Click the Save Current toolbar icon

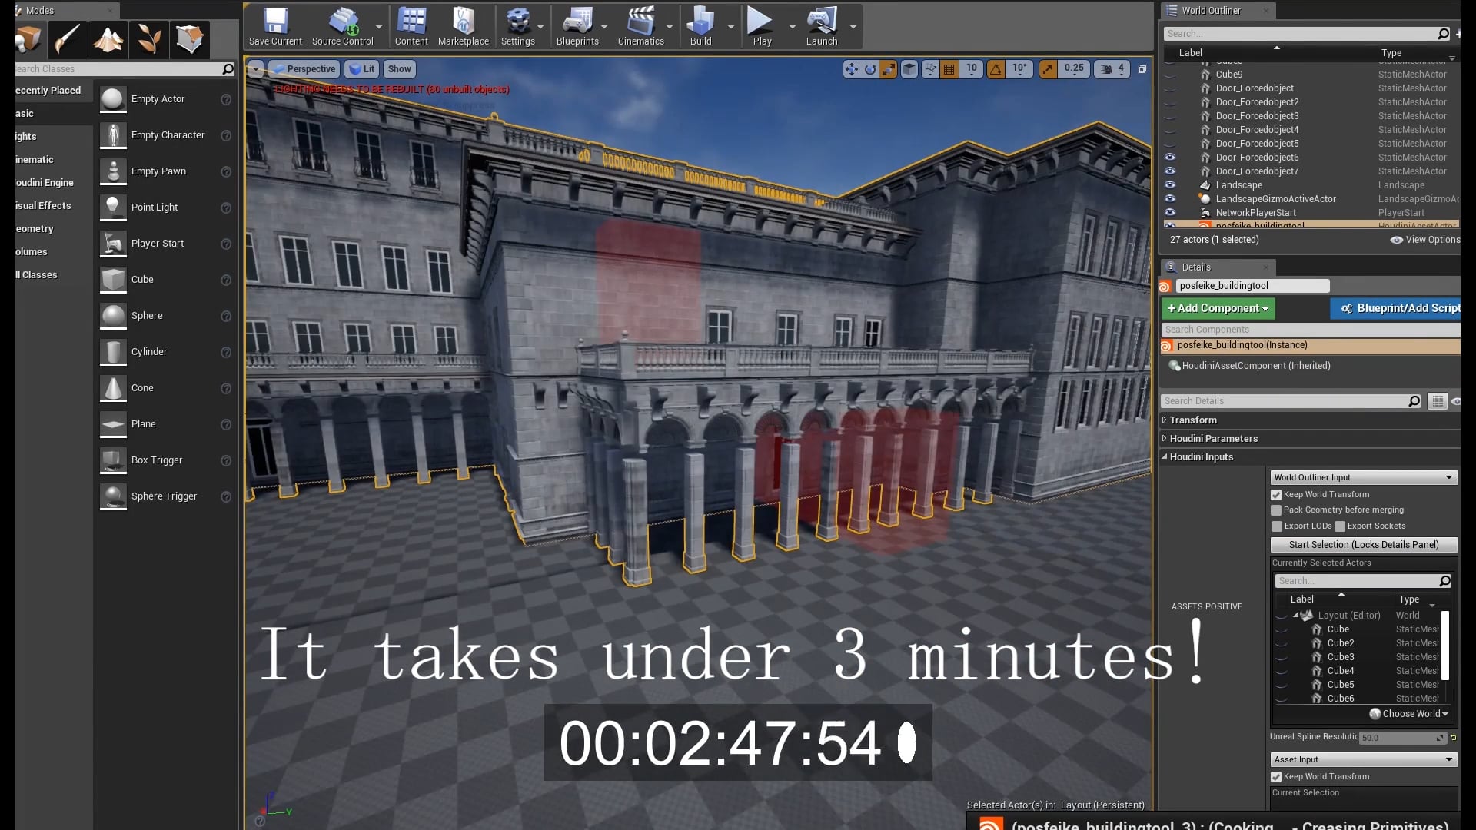[x=275, y=27]
